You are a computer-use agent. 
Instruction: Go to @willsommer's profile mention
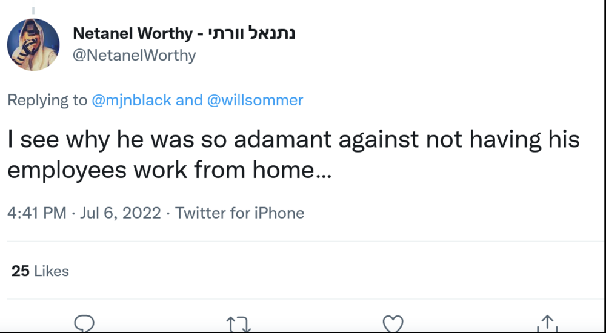tap(255, 100)
